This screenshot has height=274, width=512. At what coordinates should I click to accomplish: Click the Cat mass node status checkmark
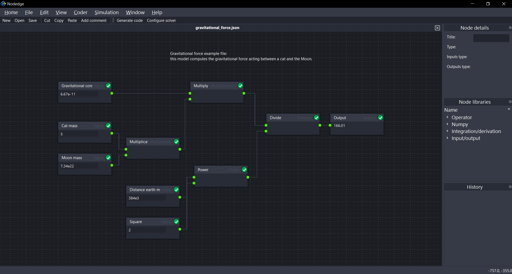[108, 126]
